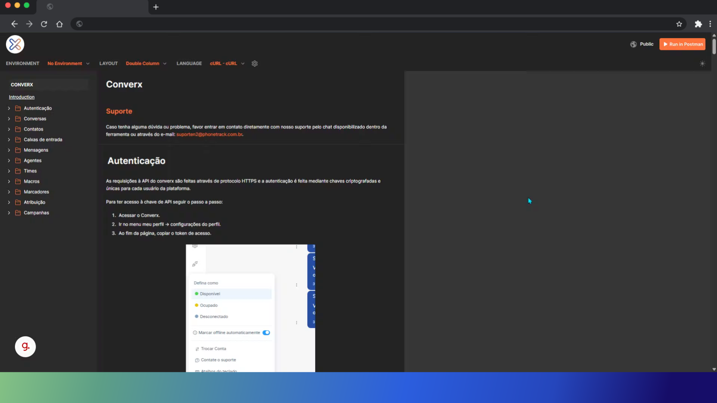The width and height of the screenshot is (717, 403).
Task: Go forward in browser history
Action: click(29, 24)
